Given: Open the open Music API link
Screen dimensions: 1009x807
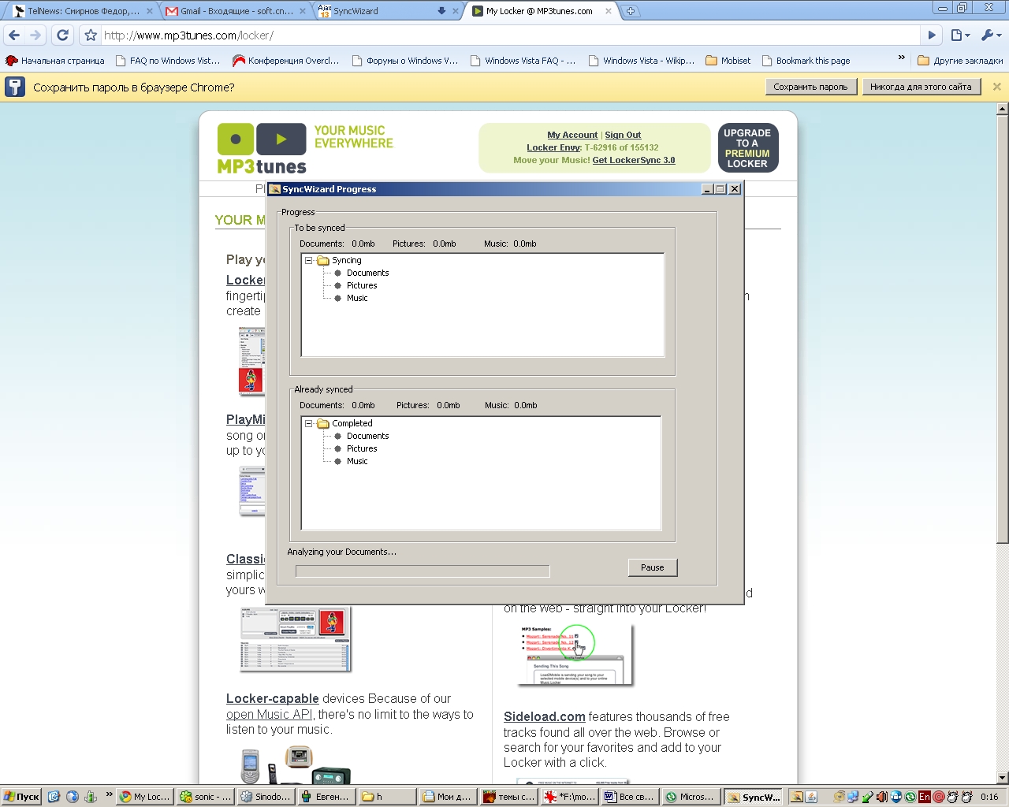Looking at the screenshot, I should (x=269, y=714).
